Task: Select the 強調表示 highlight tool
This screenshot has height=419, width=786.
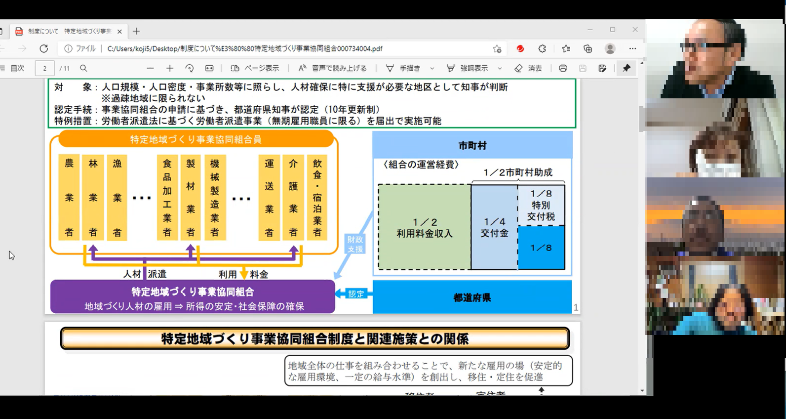Action: [x=467, y=68]
